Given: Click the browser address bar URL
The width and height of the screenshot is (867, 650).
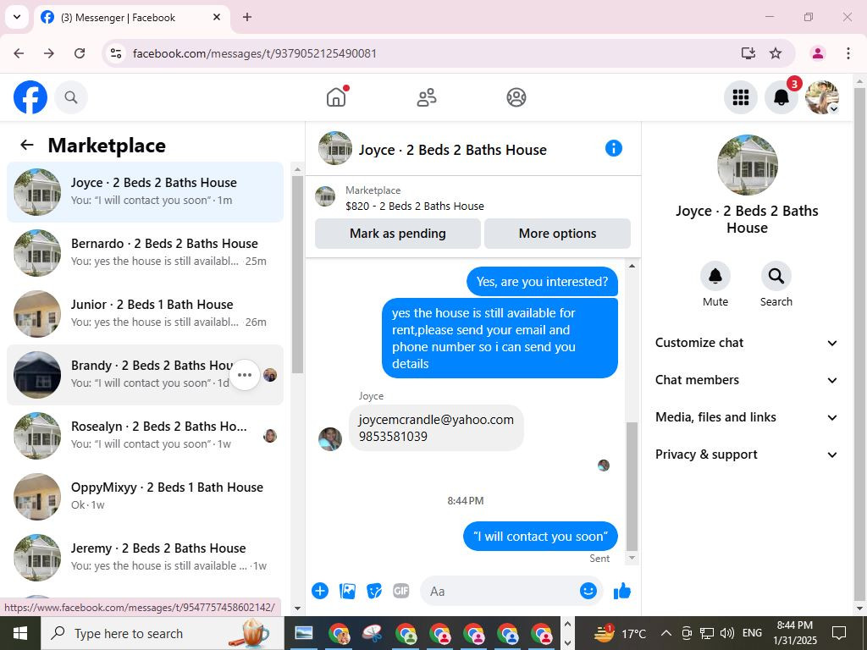Looking at the screenshot, I should tap(255, 53).
